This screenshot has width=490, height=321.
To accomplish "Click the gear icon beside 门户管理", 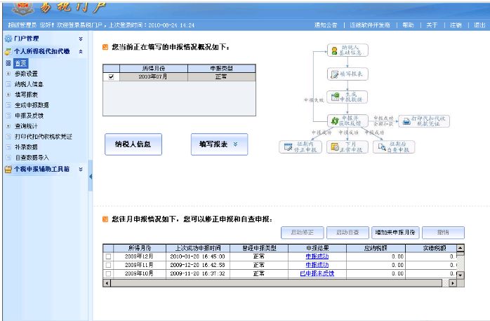I will click(8, 39).
